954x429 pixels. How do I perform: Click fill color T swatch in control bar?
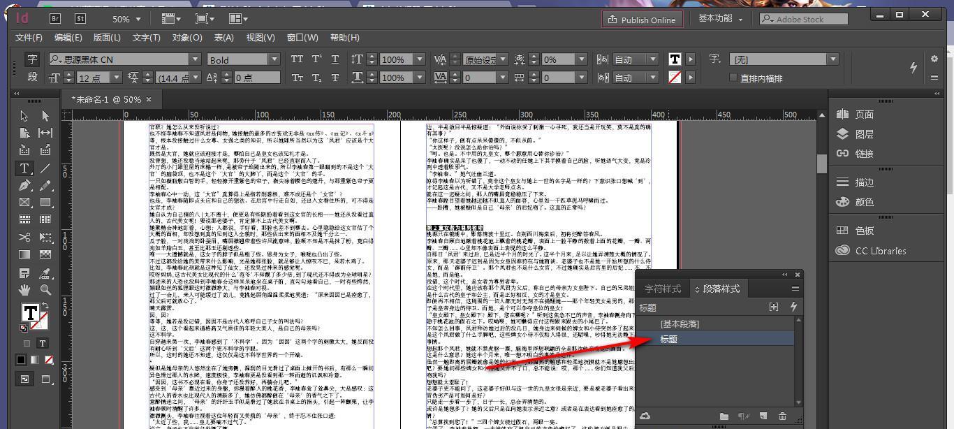coord(675,59)
